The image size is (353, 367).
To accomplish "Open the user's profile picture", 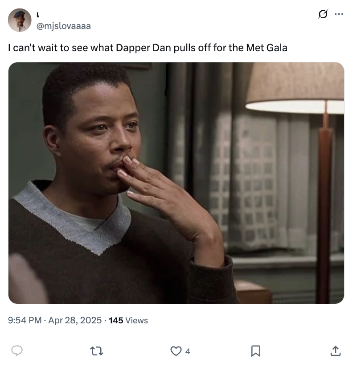I will (20, 20).
